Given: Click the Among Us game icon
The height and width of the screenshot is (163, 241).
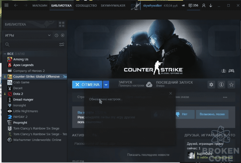Looking at the screenshot, I should [10, 59].
